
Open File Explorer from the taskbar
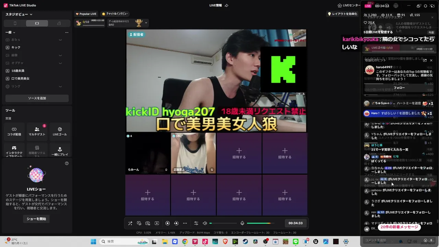pyautogui.click(x=165, y=242)
